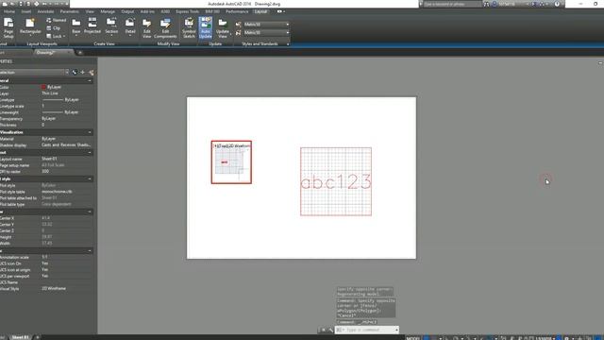Click the Select Objects icon in Properties
The image size is (604, 340).
click(x=83, y=72)
